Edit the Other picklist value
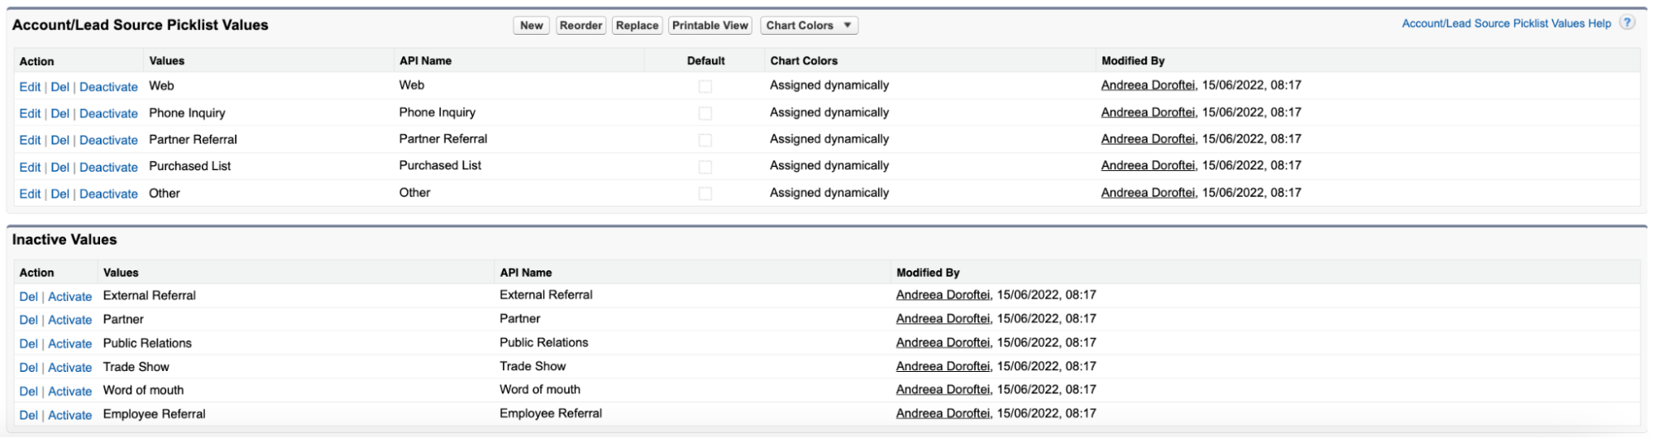1653x438 pixels. pos(30,193)
